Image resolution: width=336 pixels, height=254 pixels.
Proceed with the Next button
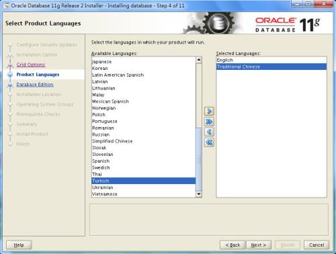pos(259,245)
